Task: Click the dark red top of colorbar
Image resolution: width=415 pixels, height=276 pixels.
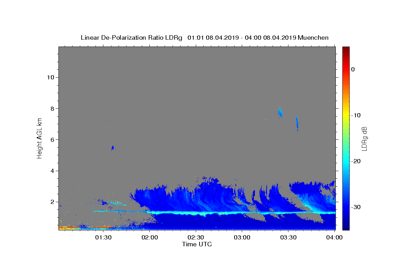Action: tap(346, 50)
